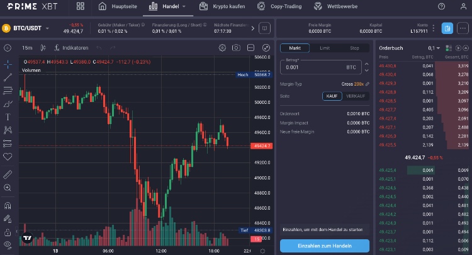The width and height of the screenshot is (472, 255).
Task: Switch to the Limit order tab
Action: click(325, 48)
